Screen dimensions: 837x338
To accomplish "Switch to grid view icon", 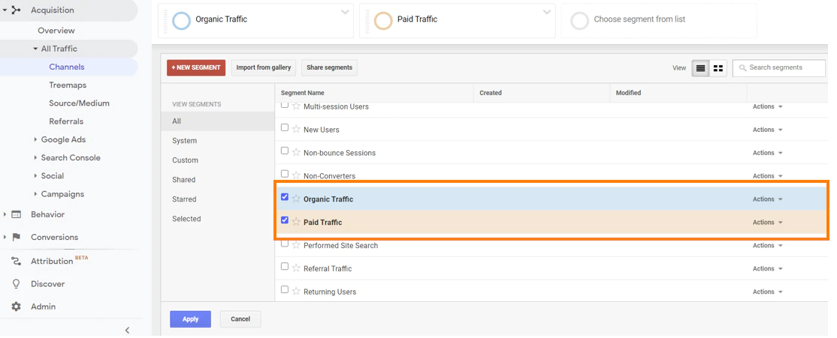I will click(x=718, y=68).
